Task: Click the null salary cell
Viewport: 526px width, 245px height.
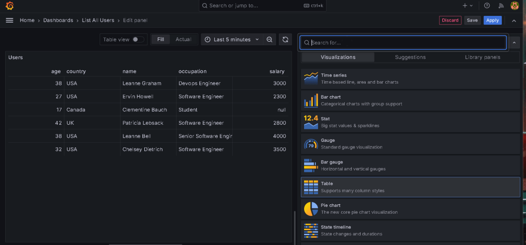Action: pos(260,110)
